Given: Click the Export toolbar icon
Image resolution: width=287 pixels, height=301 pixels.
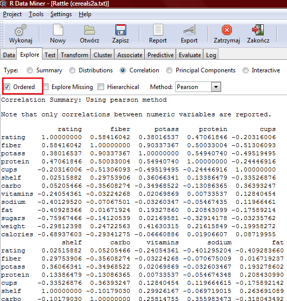Looking at the screenshot, I should 189,30.
